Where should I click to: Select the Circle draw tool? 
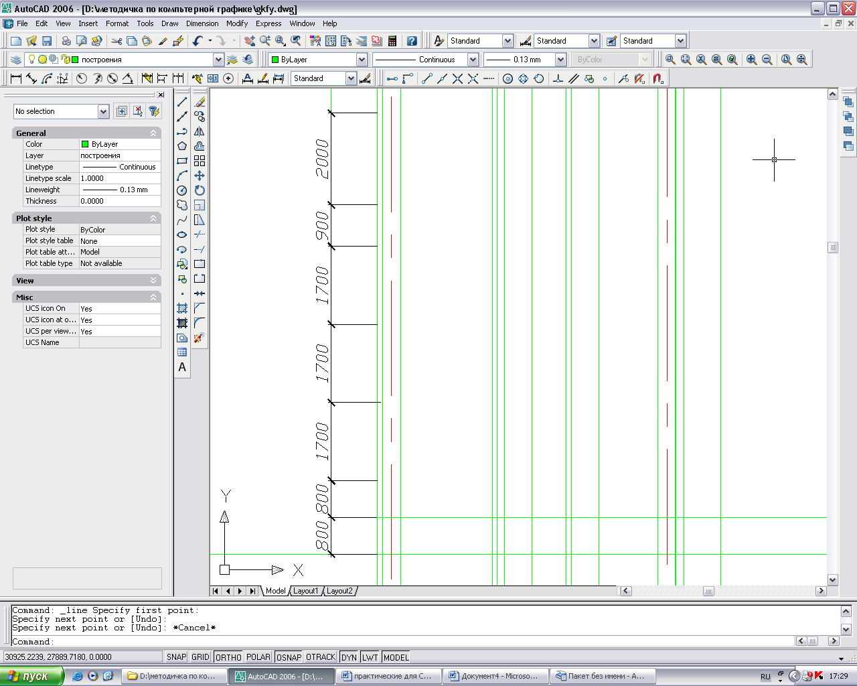[182, 190]
